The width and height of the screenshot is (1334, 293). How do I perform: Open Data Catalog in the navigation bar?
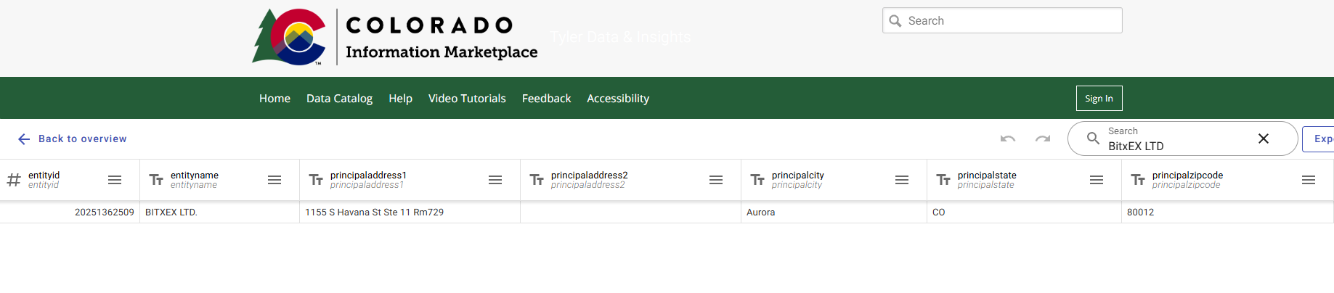(339, 99)
